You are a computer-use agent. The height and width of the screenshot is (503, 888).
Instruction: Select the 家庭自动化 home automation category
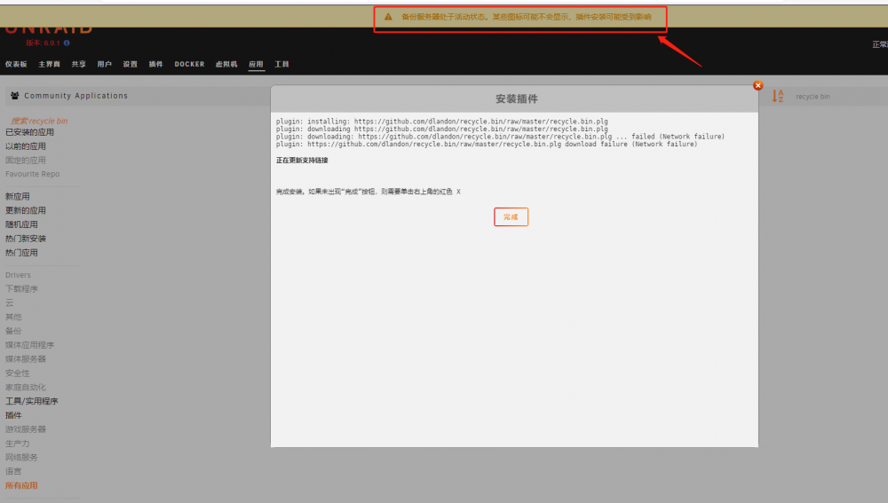point(26,388)
